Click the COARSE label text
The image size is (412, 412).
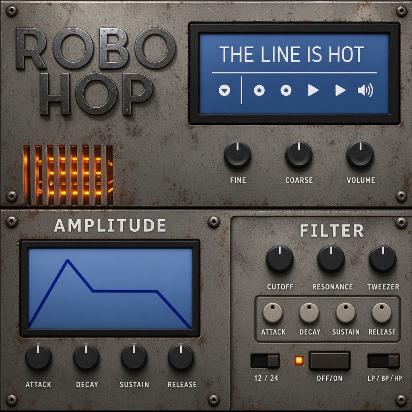[x=299, y=180]
